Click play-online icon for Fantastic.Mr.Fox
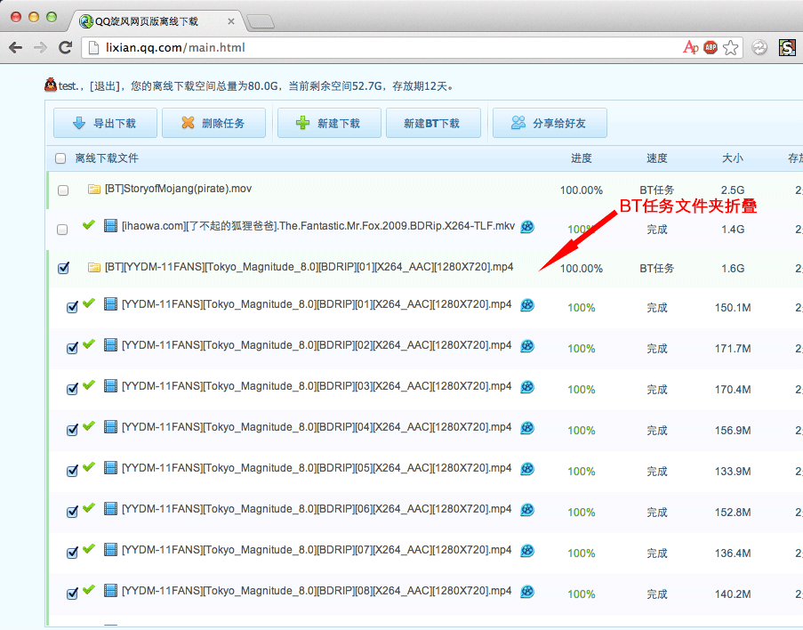 pyautogui.click(x=527, y=227)
